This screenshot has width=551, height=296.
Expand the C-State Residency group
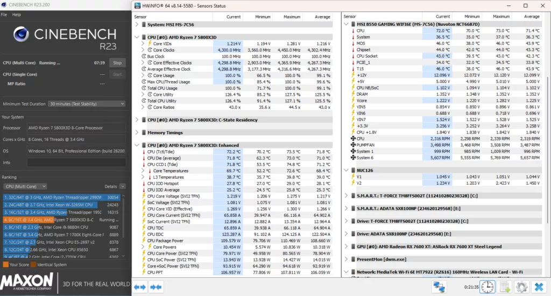pyautogui.click(x=137, y=120)
